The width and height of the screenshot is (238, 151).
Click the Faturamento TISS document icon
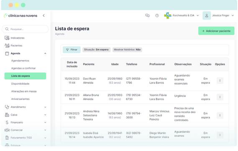(x=7, y=138)
